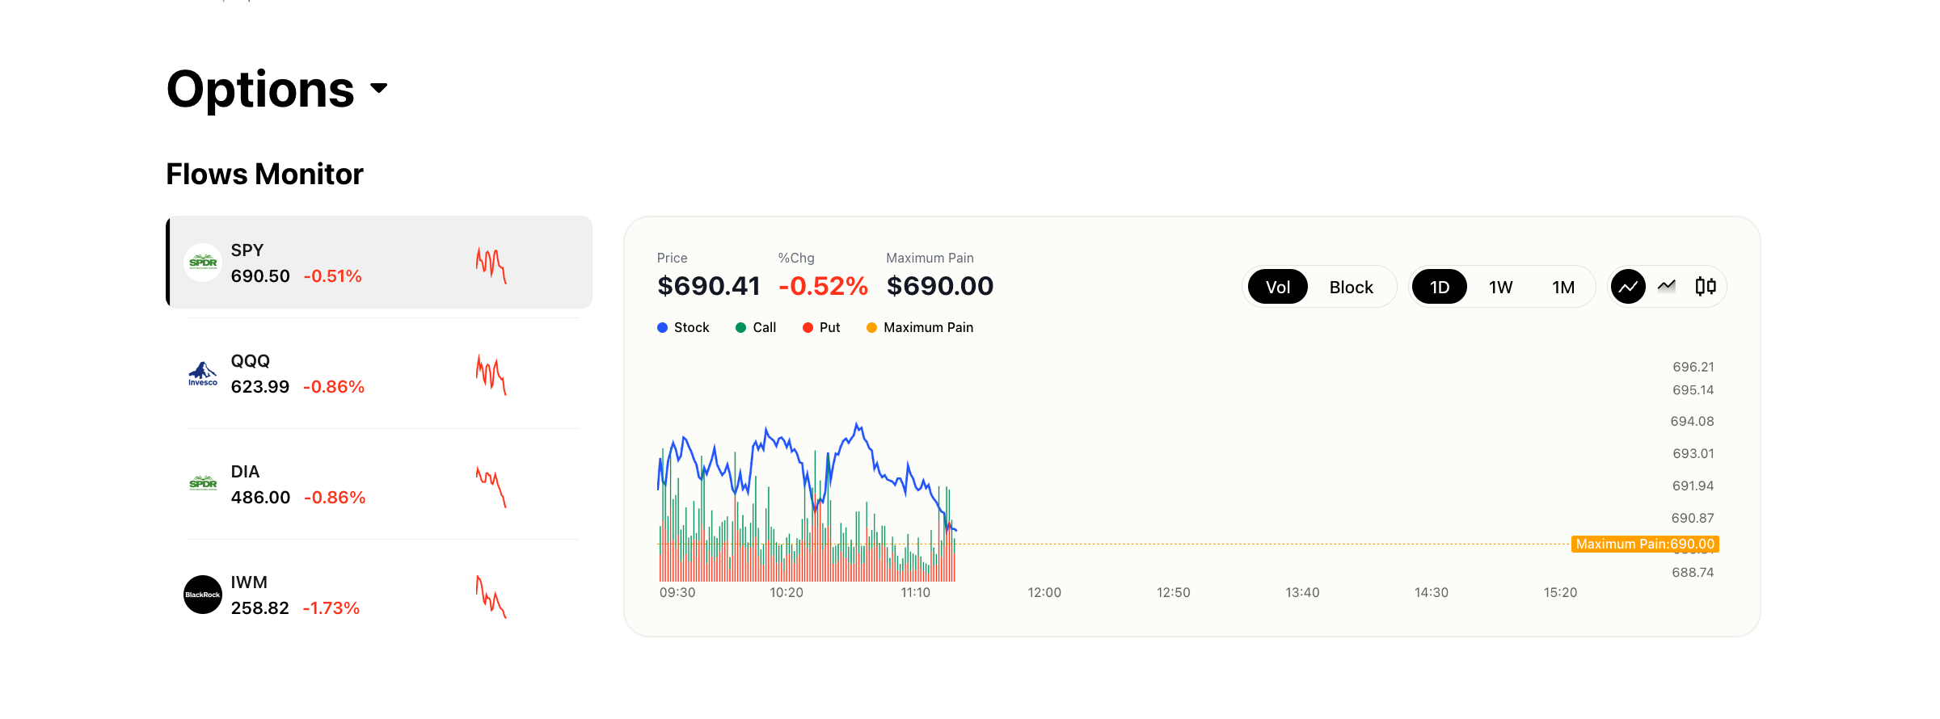Click the SPY SPDR logo icon

coord(203,263)
